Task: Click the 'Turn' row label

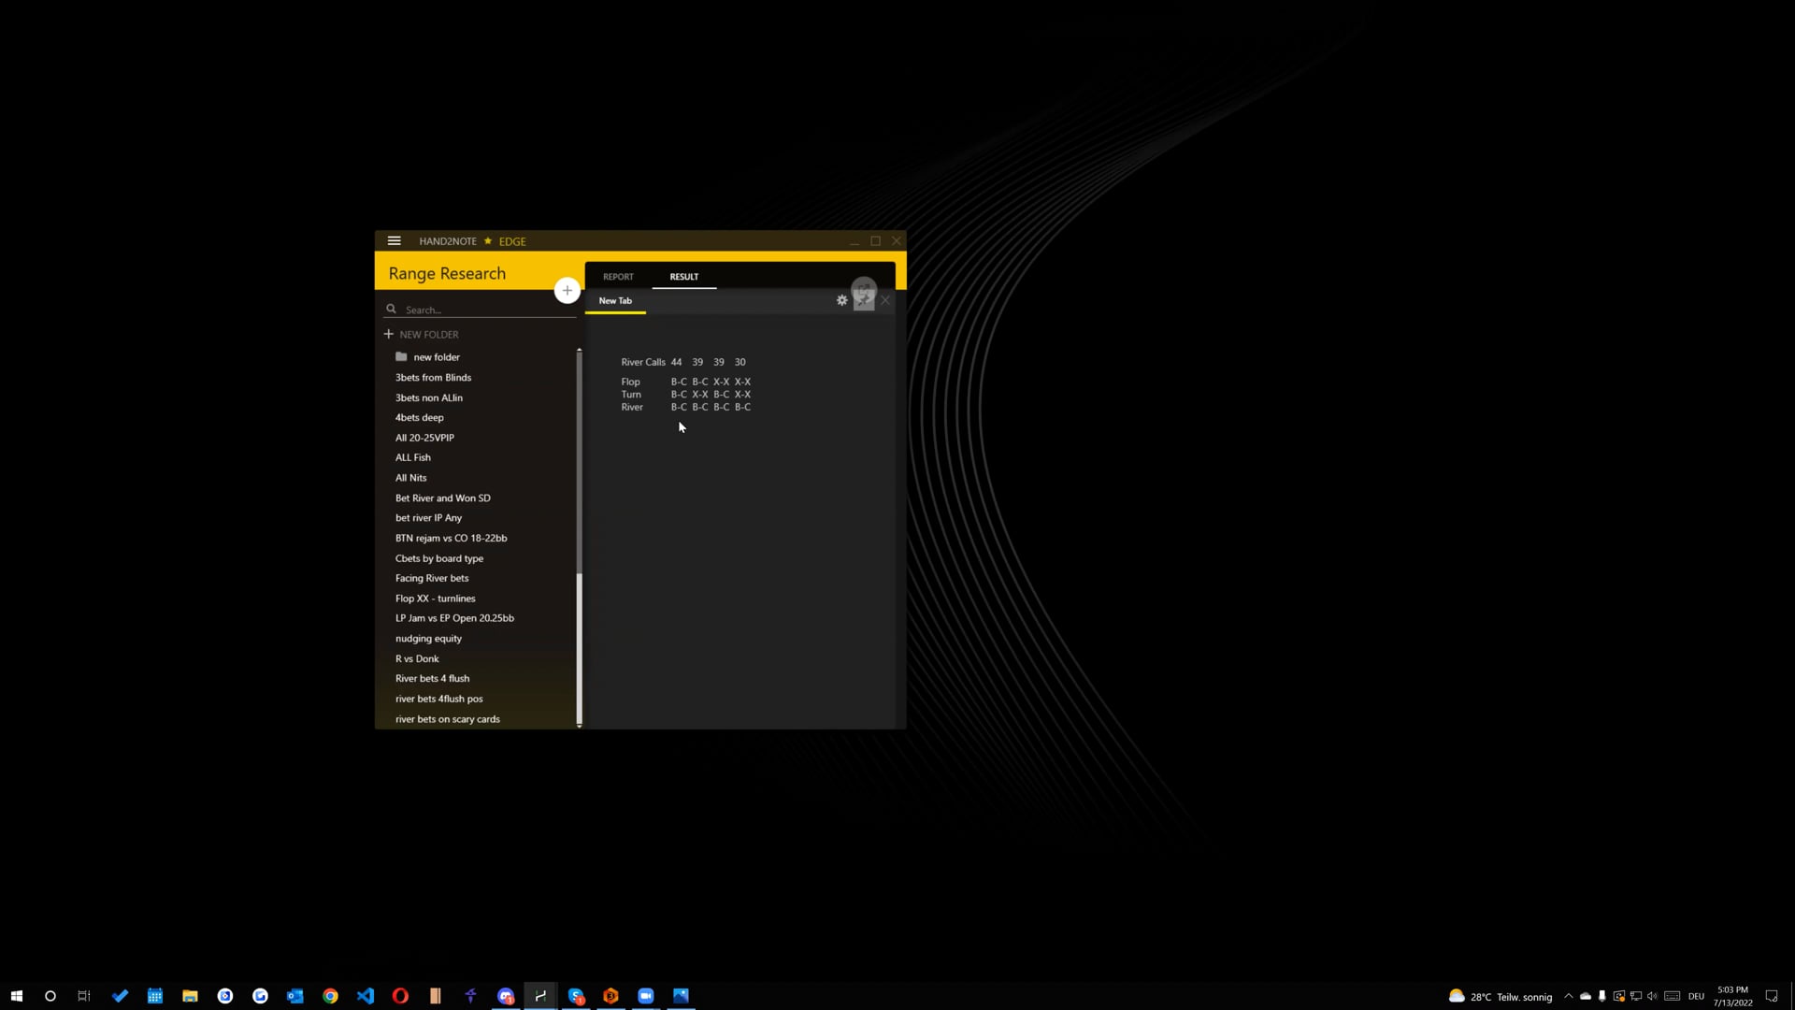Action: pos(631,395)
